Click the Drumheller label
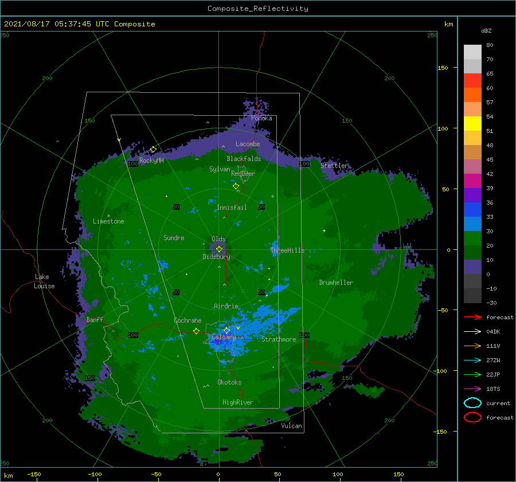 pos(336,283)
